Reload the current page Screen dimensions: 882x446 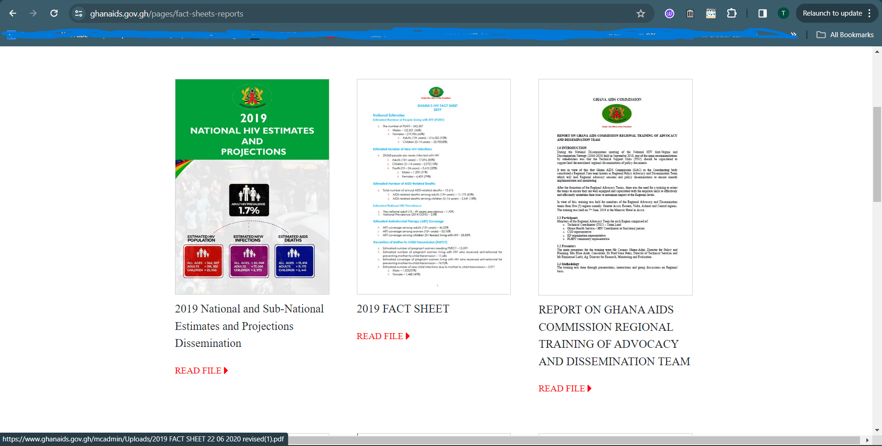tap(54, 13)
